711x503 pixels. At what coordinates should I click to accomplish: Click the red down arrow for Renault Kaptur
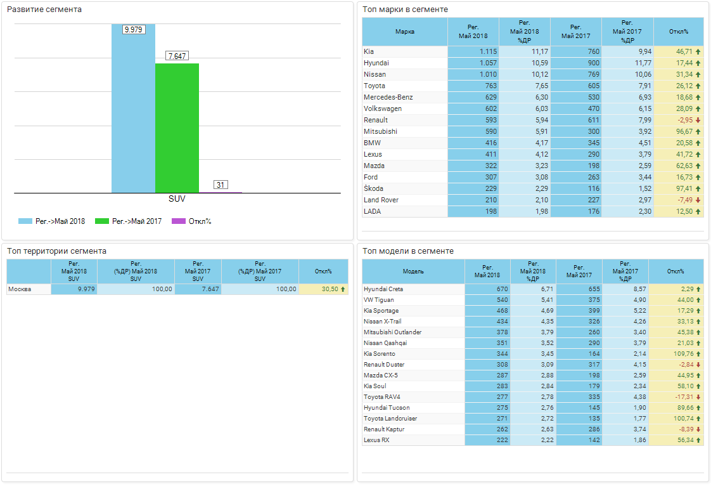[x=698, y=429]
